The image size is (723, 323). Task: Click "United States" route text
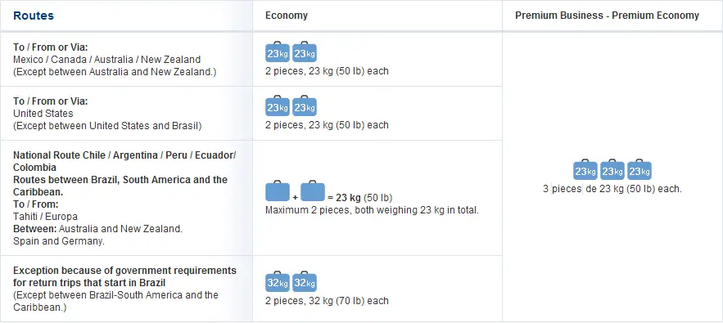(x=43, y=114)
